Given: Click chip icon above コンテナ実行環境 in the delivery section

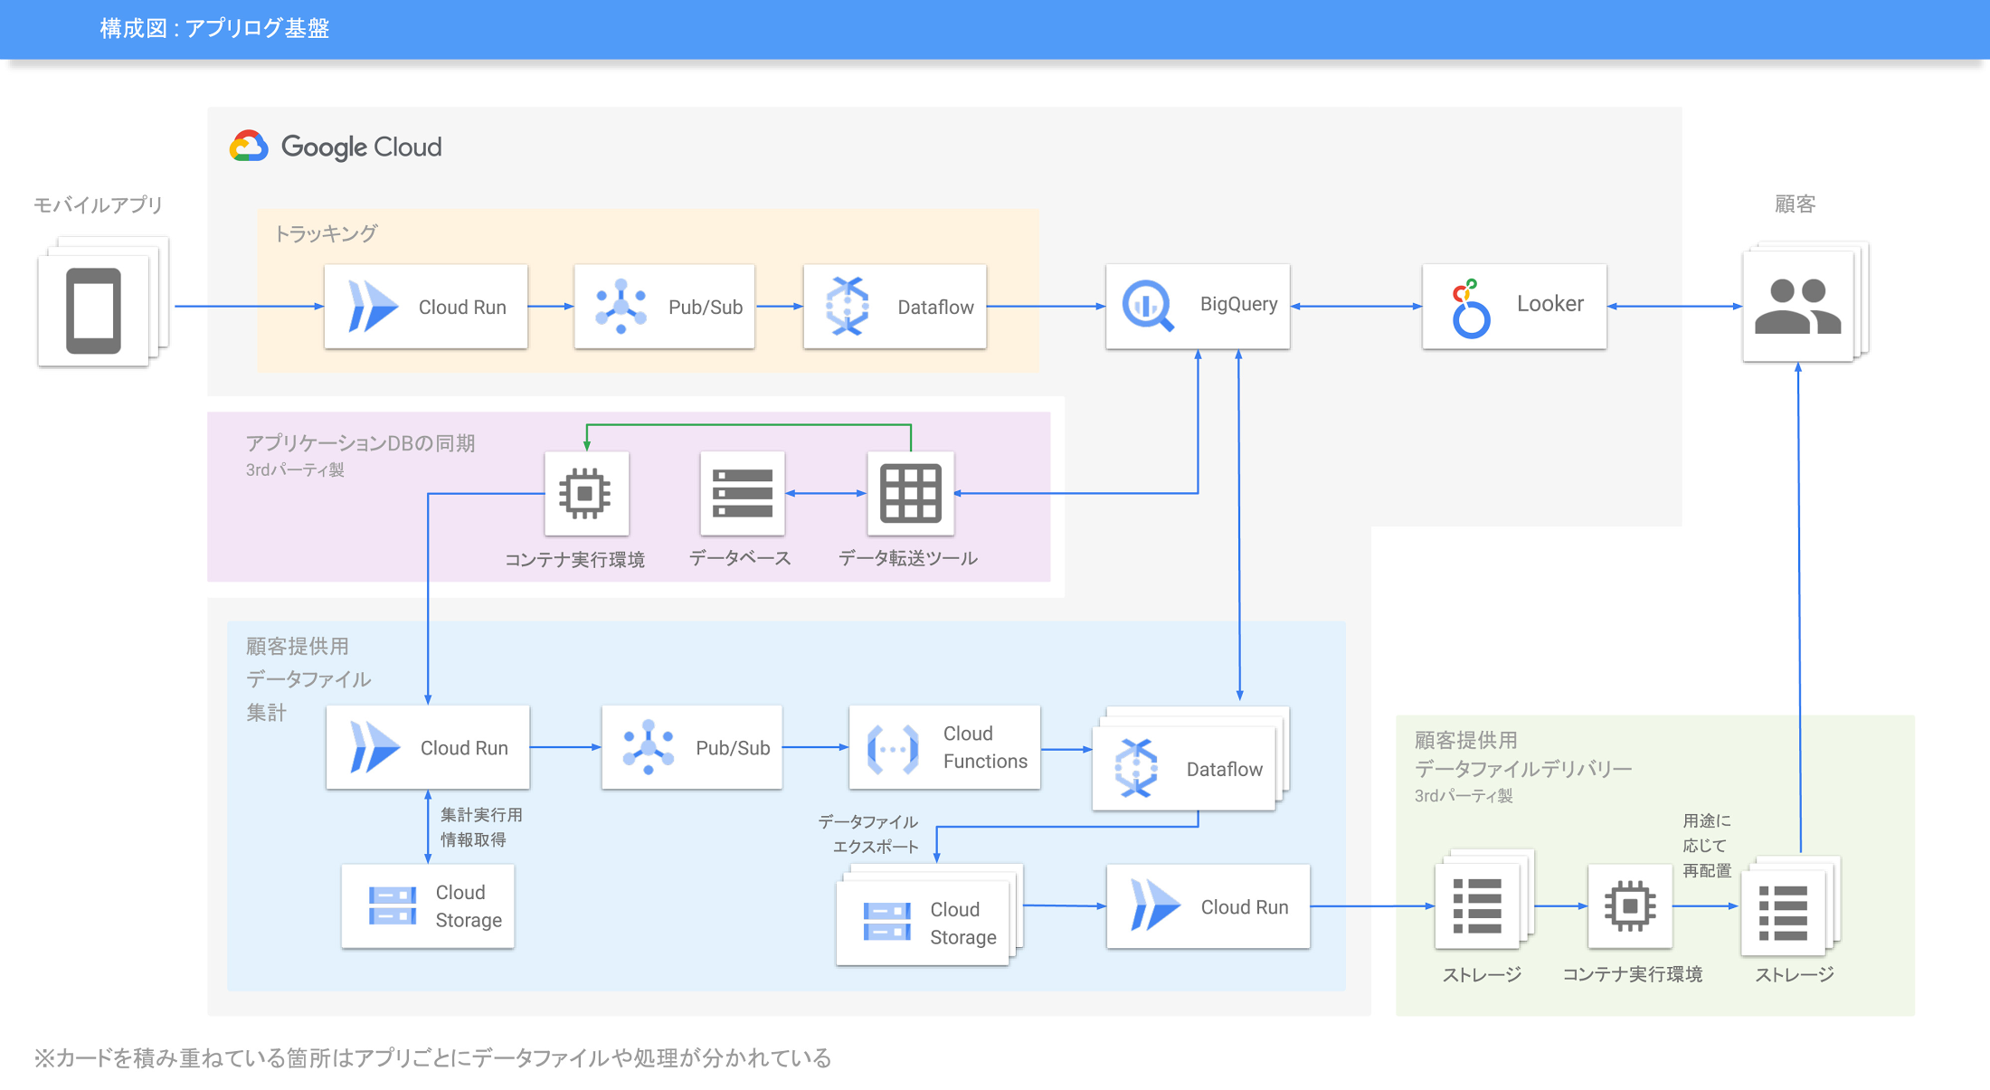Looking at the screenshot, I should point(1630,905).
